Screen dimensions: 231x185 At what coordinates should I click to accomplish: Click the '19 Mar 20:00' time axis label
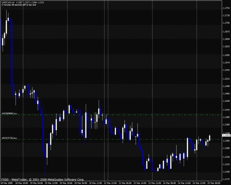coord(66,183)
